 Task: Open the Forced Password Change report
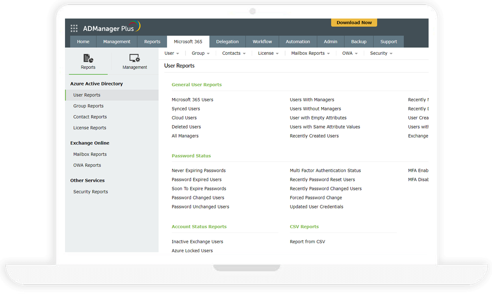click(x=316, y=198)
